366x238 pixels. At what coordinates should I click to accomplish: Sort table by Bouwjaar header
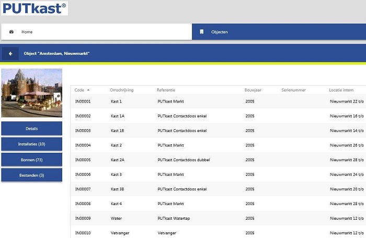[253, 90]
